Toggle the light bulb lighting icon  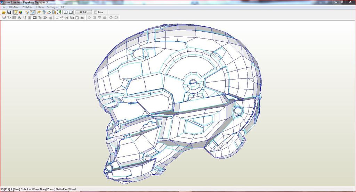[x=16, y=12]
